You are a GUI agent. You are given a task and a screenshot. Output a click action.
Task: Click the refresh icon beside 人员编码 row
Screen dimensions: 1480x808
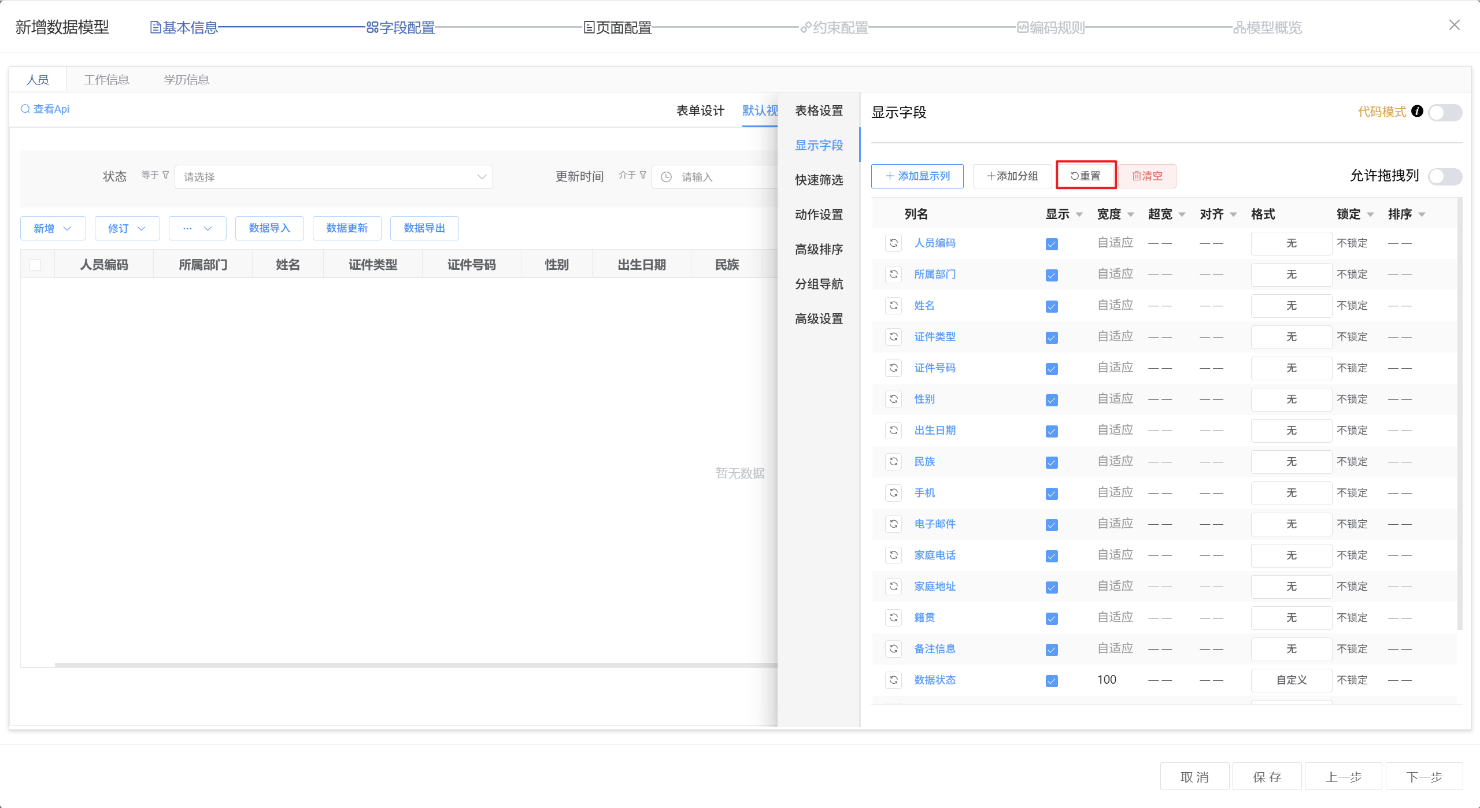coord(893,243)
